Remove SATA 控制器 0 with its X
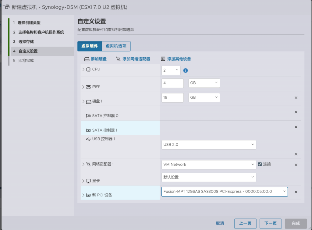312x230 pixels. click(296, 112)
